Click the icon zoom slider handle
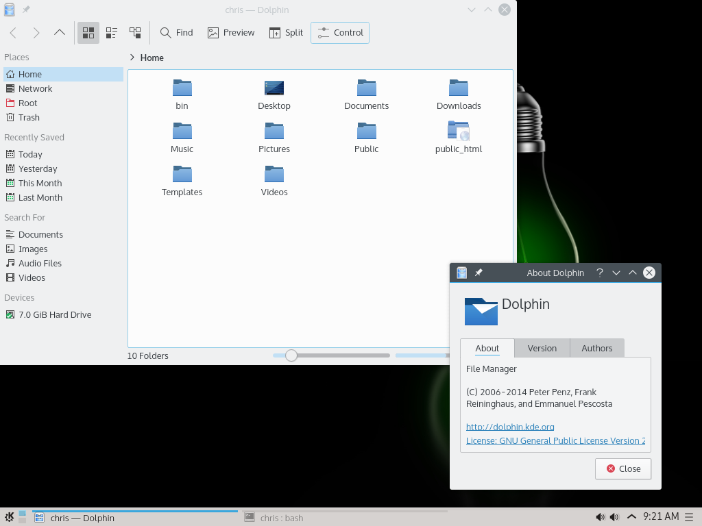702x526 pixels. (291, 355)
